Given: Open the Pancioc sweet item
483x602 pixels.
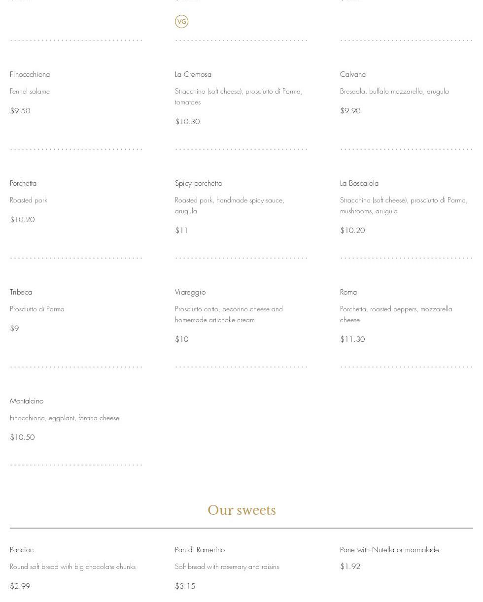Looking at the screenshot, I should click(22, 550).
